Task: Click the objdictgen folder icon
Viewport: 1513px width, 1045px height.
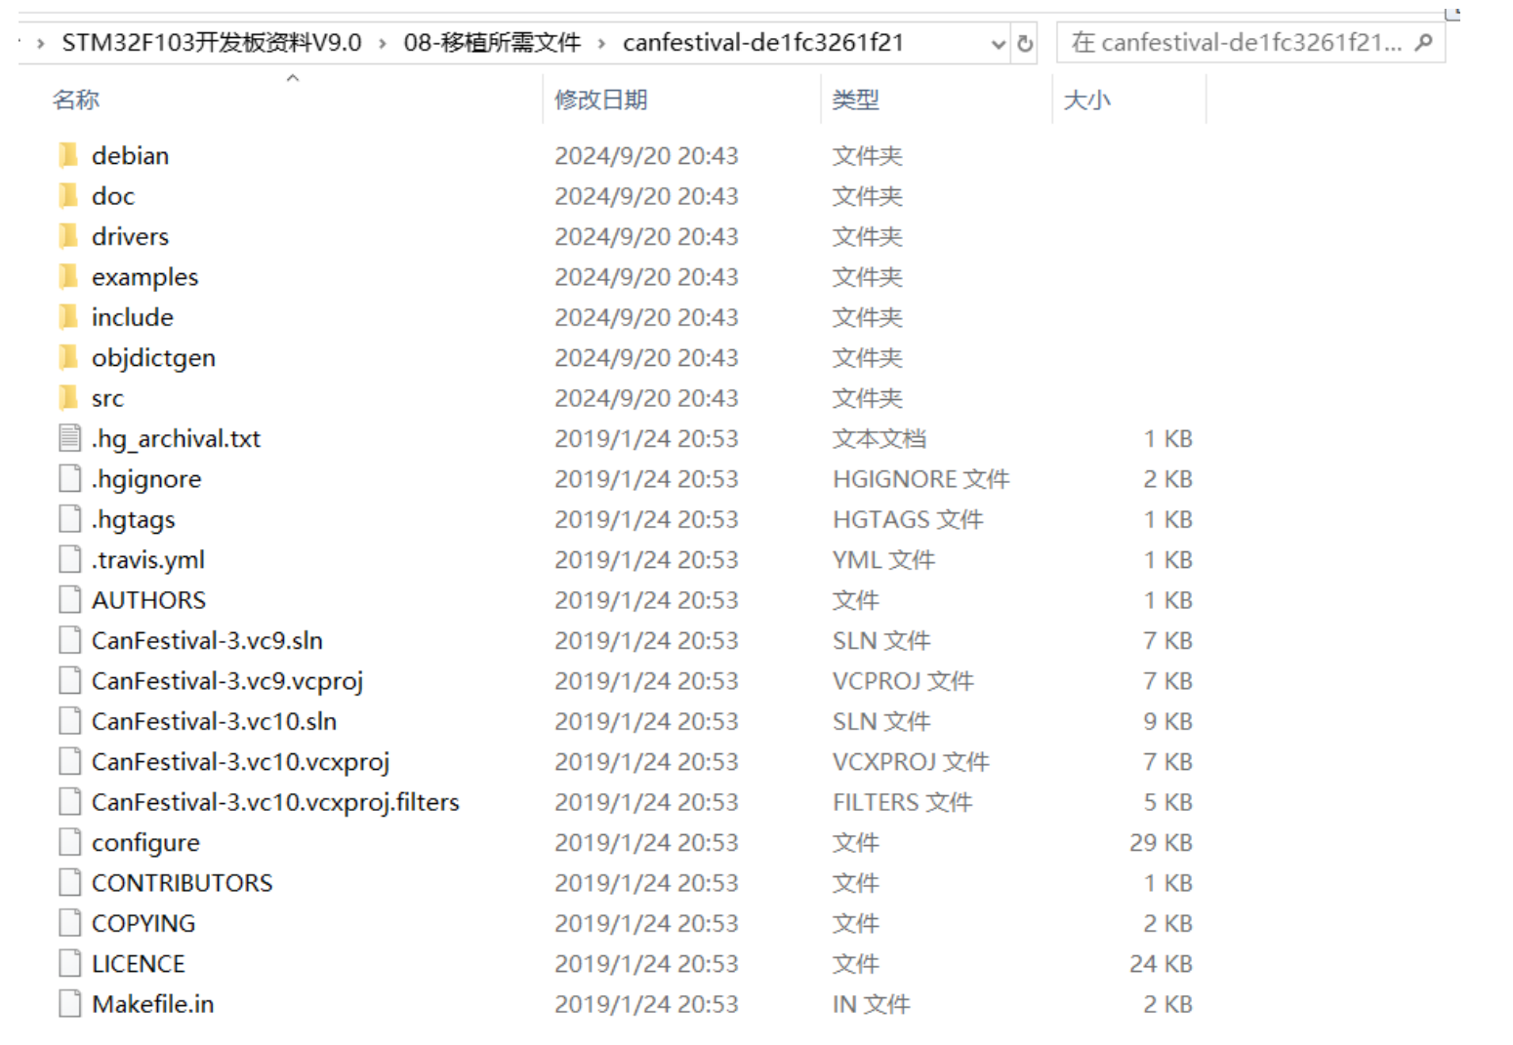Action: 68,358
